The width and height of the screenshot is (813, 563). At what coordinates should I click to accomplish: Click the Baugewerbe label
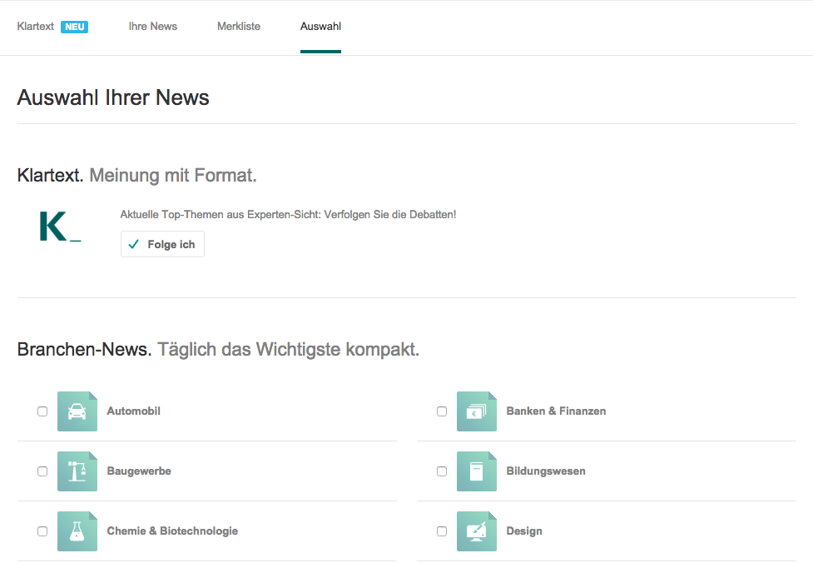[139, 471]
